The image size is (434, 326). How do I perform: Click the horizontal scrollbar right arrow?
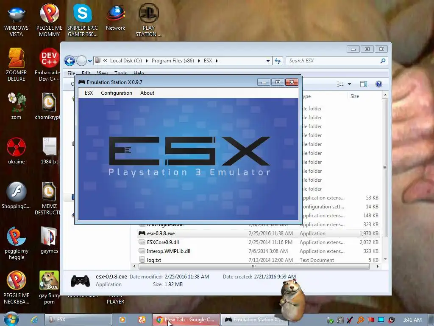(x=378, y=267)
